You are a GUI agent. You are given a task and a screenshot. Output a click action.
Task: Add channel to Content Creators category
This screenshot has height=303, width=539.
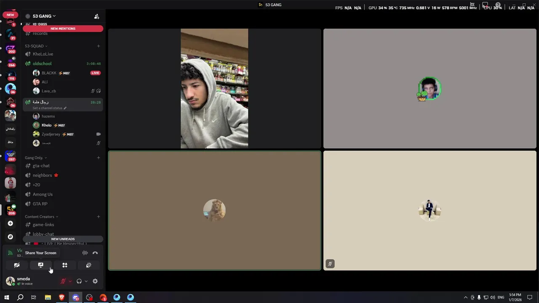pos(99,217)
